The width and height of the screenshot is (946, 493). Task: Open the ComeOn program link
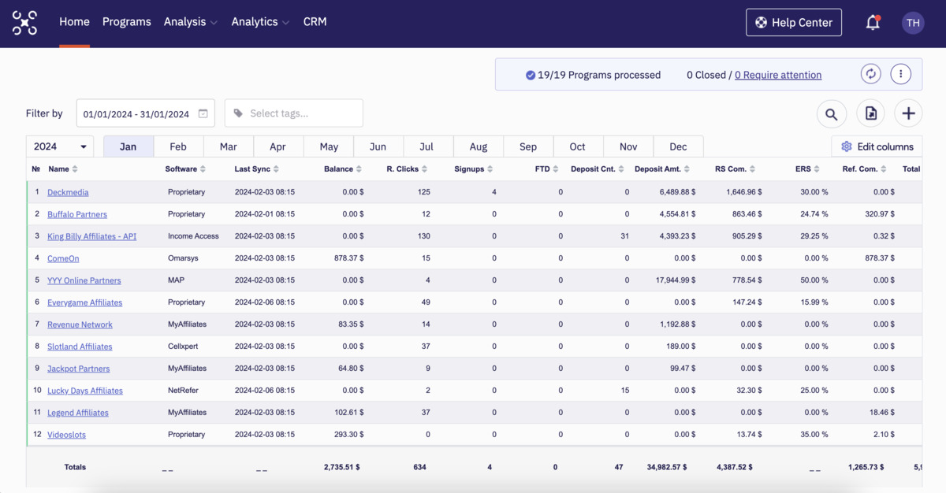63,258
